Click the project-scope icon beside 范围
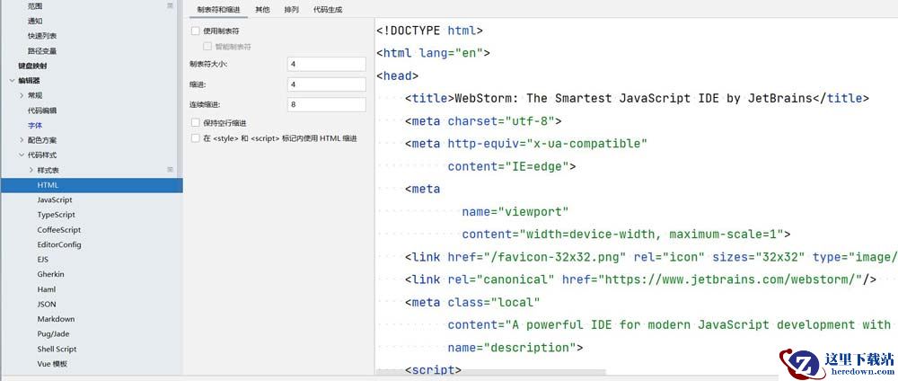The height and width of the screenshot is (381, 898). [170, 5]
